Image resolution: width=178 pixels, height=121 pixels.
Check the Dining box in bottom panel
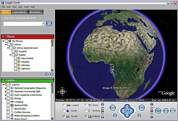point(86,105)
